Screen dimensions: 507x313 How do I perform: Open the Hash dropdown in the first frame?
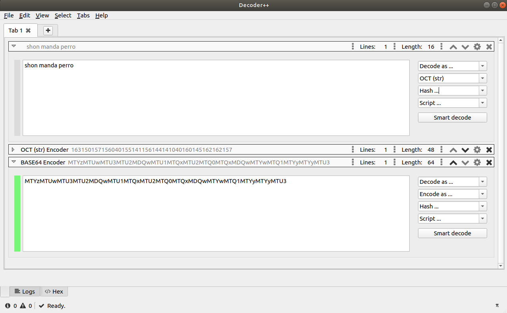[482, 90]
